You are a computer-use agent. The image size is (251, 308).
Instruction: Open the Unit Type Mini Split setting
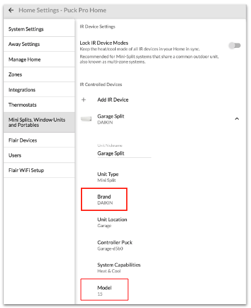coord(108,177)
